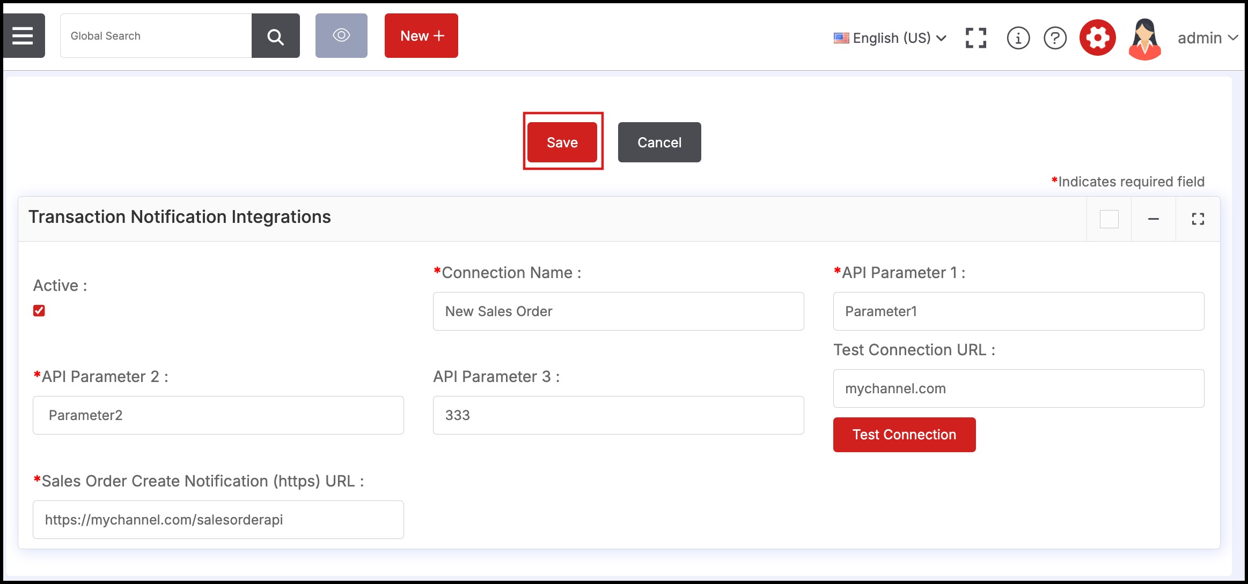Open the admin account dropdown
This screenshot has height=584, width=1248.
pyautogui.click(x=1207, y=38)
